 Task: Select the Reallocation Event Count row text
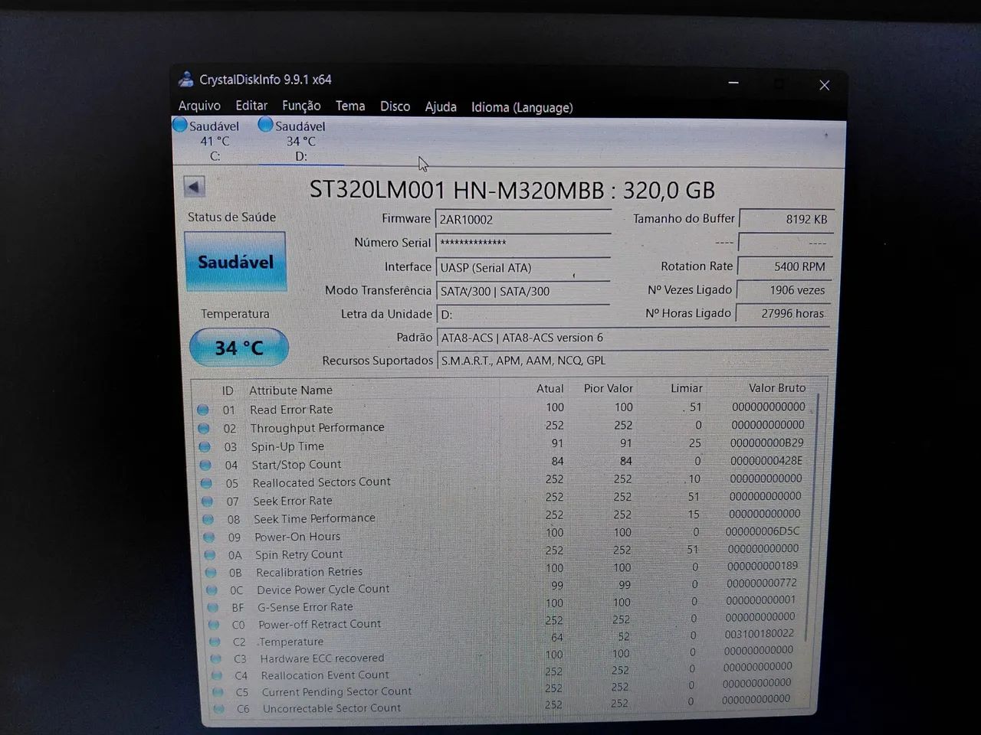click(325, 675)
